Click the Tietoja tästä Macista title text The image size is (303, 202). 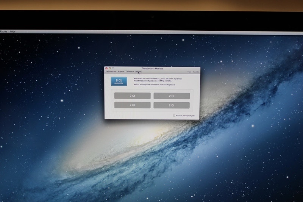click(x=152, y=69)
